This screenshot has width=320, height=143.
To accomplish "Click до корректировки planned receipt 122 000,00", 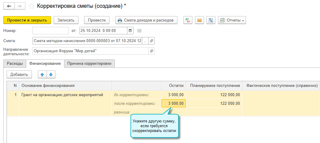I will [214, 95].
